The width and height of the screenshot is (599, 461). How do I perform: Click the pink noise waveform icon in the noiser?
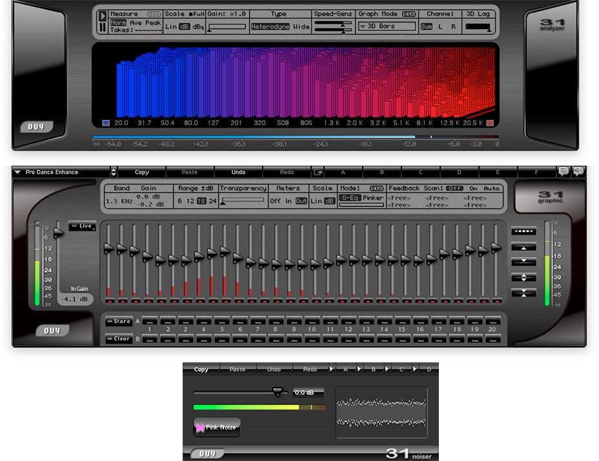click(x=199, y=426)
